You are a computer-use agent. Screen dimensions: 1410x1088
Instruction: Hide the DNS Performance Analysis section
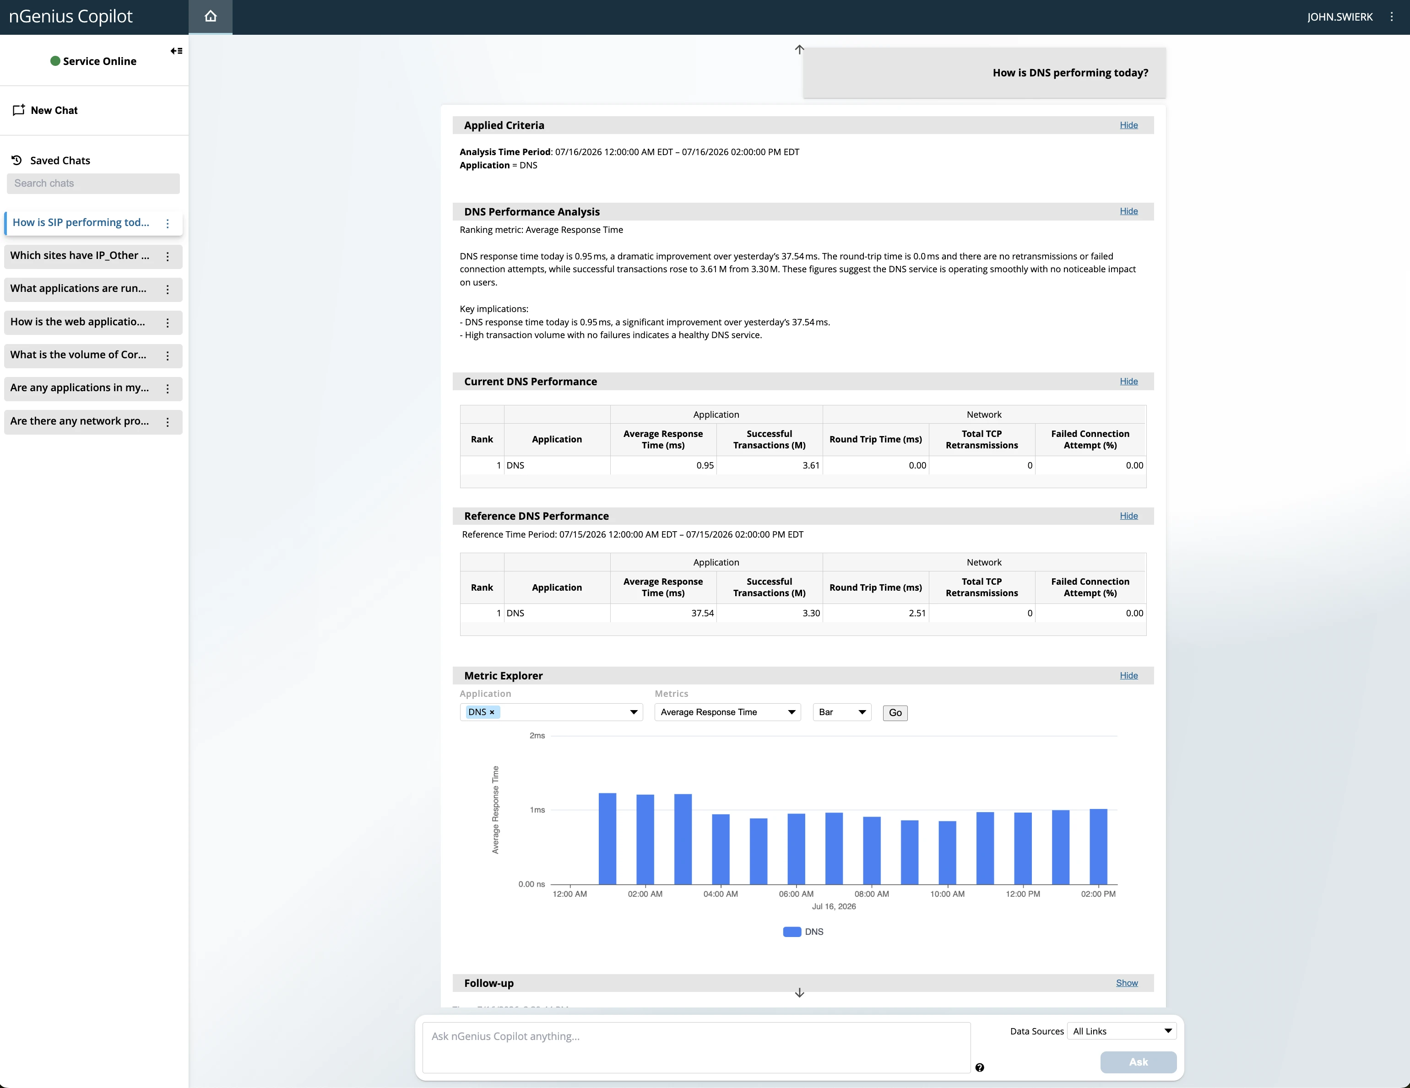point(1128,211)
